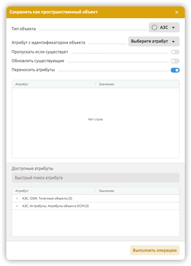
Task: Select АЗС. Аттрибуты. Атрибуты объекта ОСМ (3) row
Action: (96, 206)
